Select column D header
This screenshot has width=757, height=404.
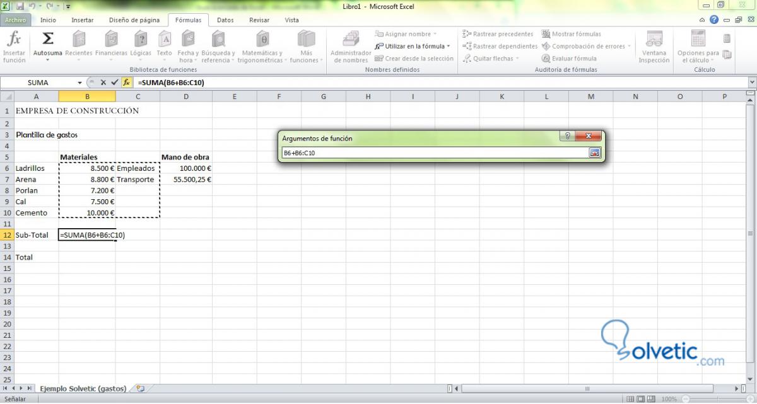tap(186, 96)
